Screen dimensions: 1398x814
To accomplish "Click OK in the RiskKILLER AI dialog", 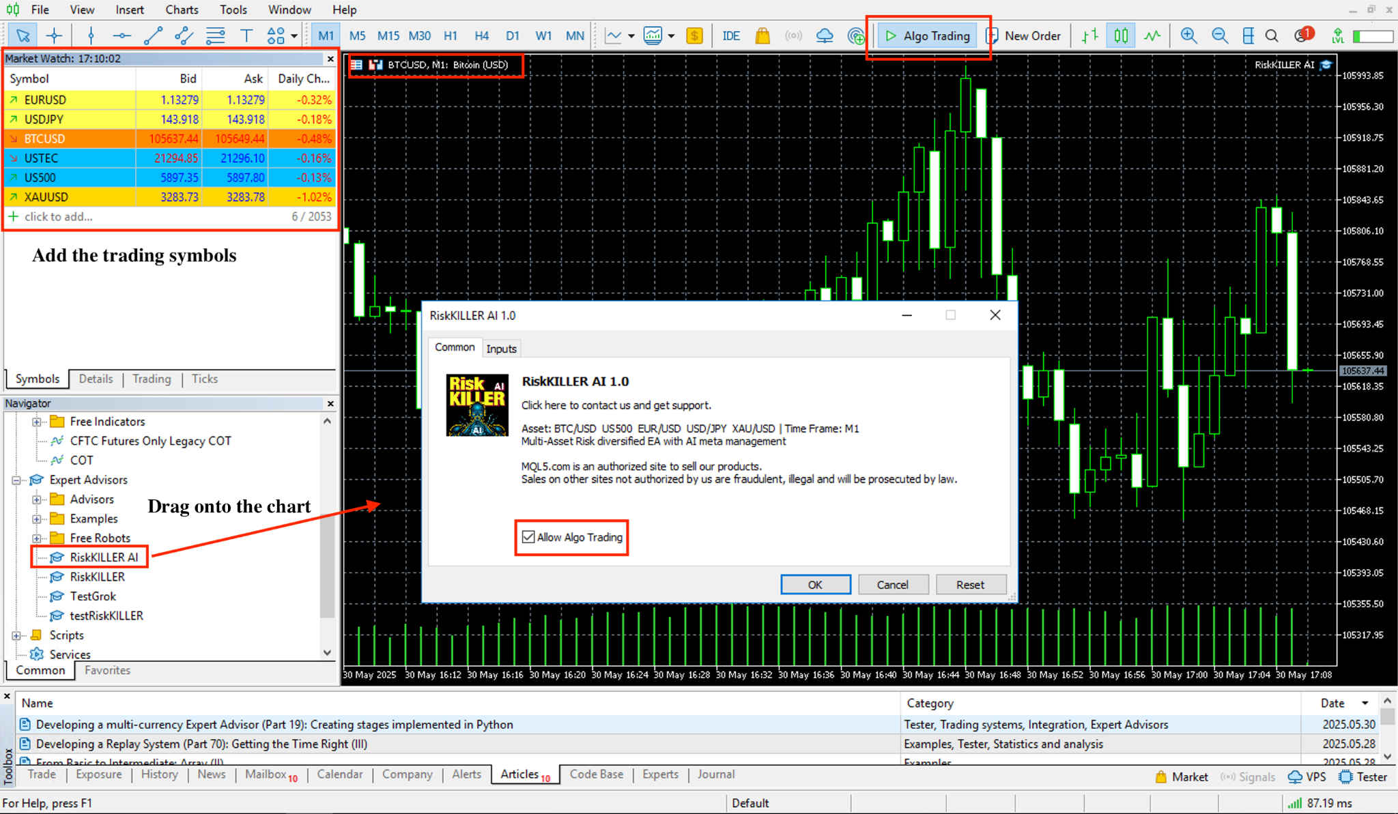I will pyautogui.click(x=815, y=585).
